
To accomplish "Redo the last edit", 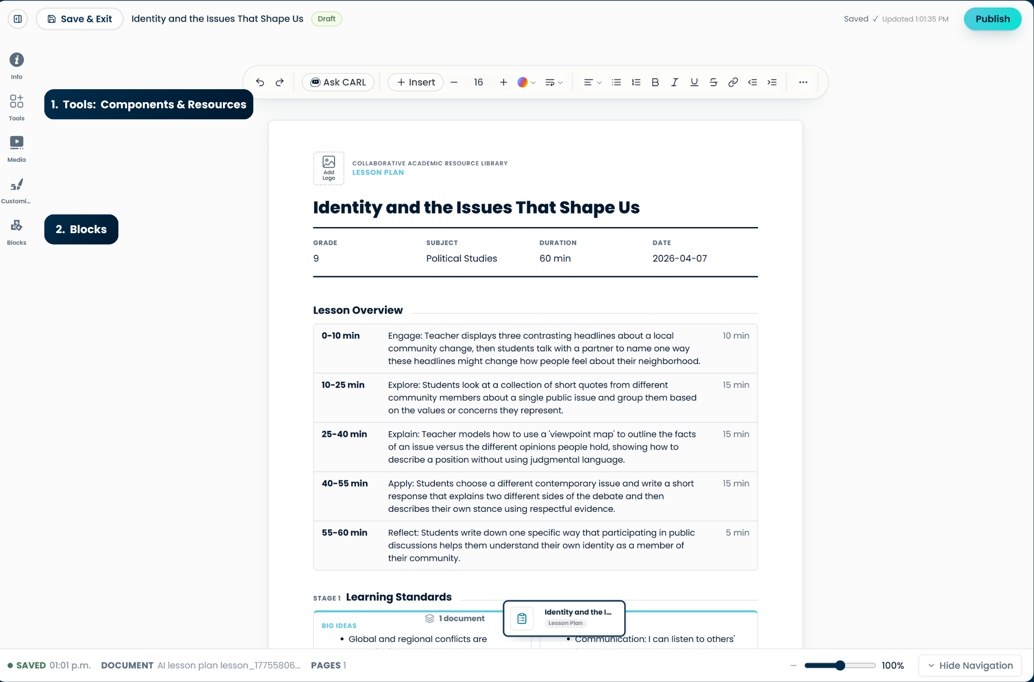I will click(x=280, y=82).
